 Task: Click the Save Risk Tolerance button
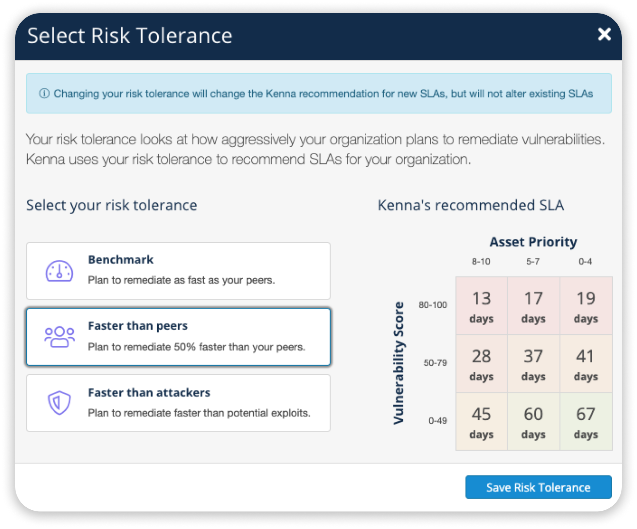(538, 487)
